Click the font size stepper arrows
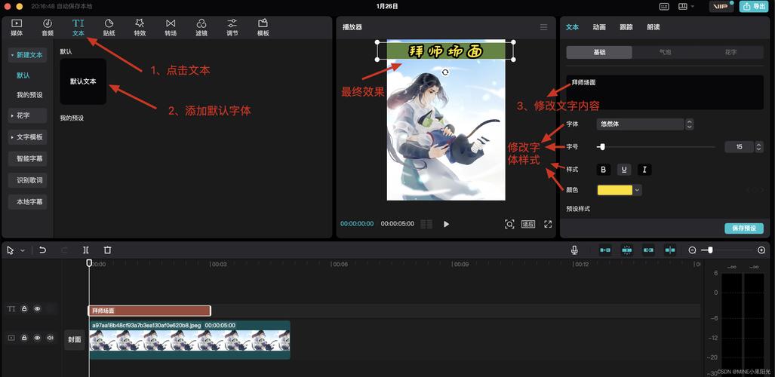The height and width of the screenshot is (377, 775). 758,147
